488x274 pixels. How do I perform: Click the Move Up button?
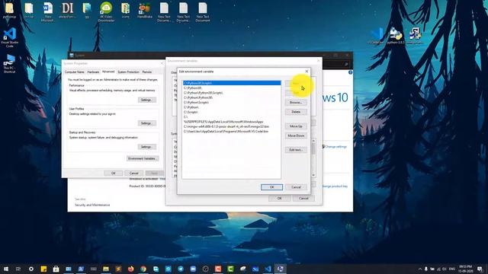coord(296,126)
